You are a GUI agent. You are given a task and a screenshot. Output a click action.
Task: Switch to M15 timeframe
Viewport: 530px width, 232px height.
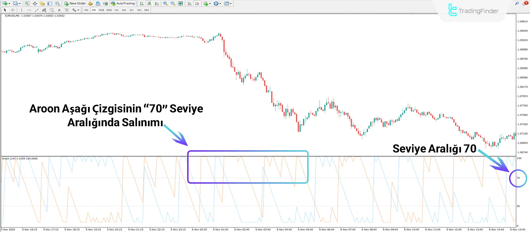point(102,10)
